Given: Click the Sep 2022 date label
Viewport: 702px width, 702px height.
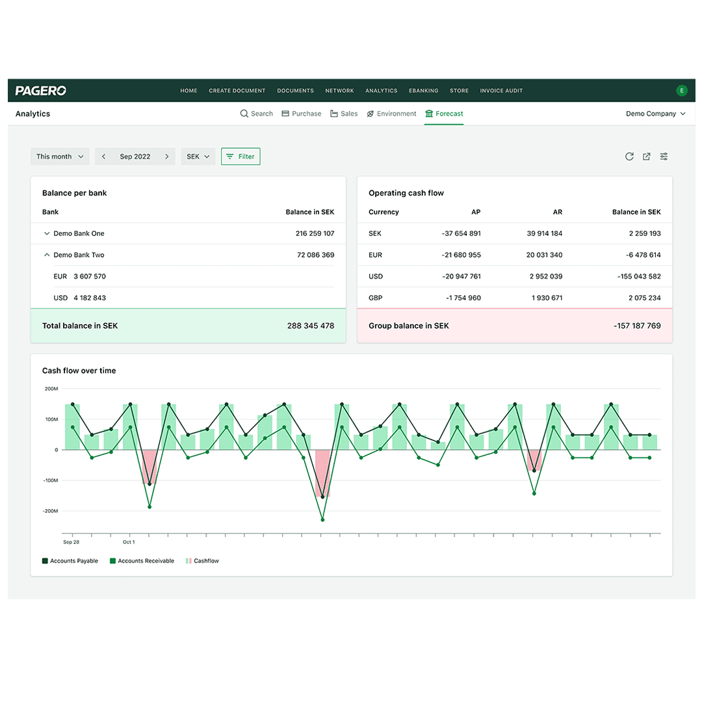Looking at the screenshot, I should tap(135, 156).
